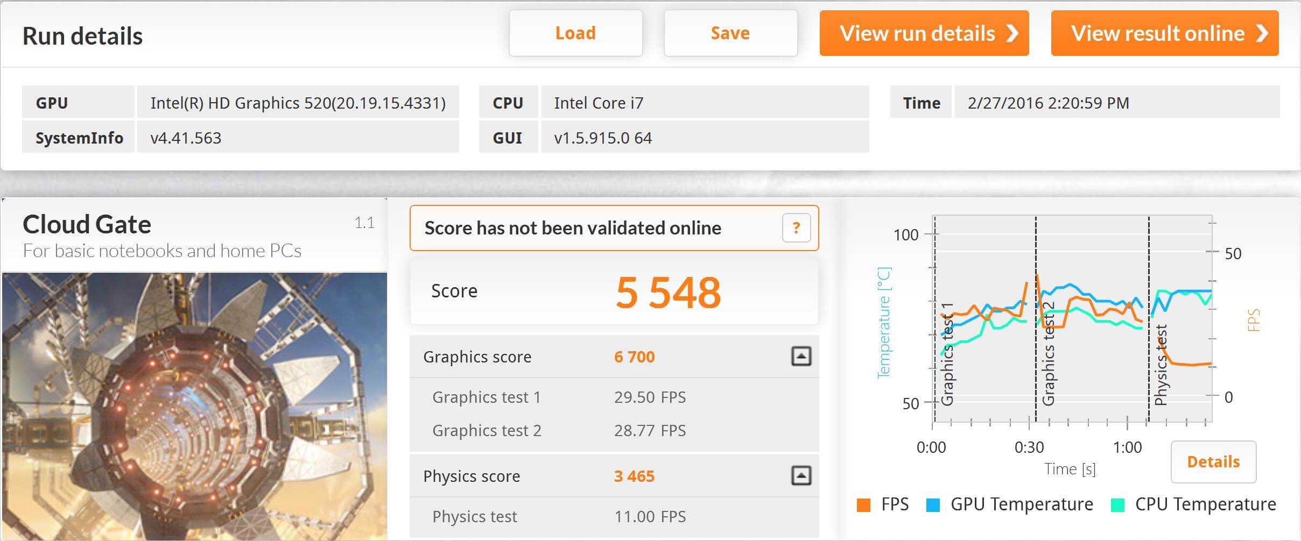Viewport: 1301px width, 541px height.
Task: Click the Intel Core i7 CPU field
Action: [704, 102]
